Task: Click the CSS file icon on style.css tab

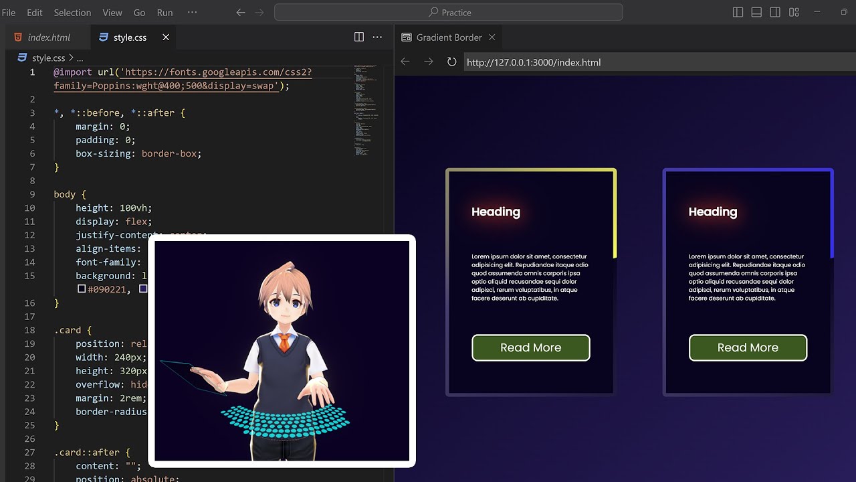Action: point(103,37)
